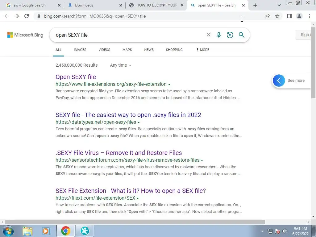Expand sensorstechforum.com result URL arrow
Viewport: 316px width, 237px height.
pyautogui.click(x=202, y=160)
